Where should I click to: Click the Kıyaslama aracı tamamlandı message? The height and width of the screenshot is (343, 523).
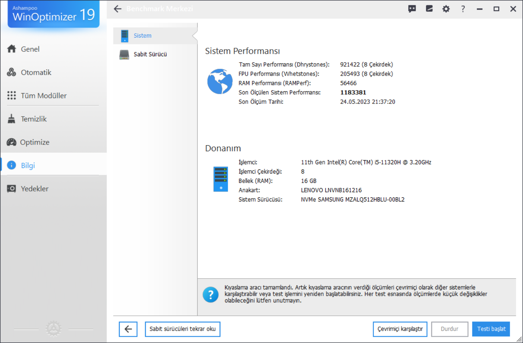(356, 294)
